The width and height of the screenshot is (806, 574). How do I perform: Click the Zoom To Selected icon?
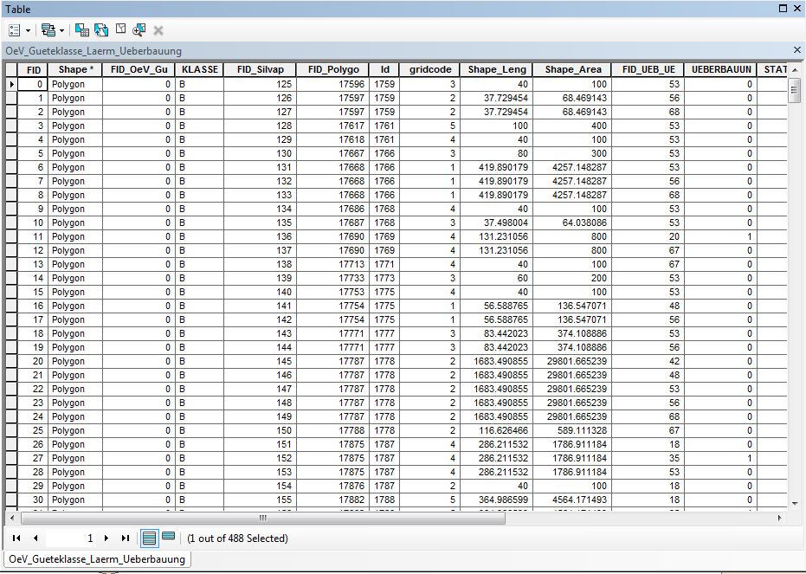[x=139, y=29]
